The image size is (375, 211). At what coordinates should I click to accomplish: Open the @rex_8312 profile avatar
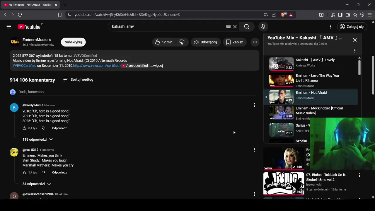click(x=14, y=152)
